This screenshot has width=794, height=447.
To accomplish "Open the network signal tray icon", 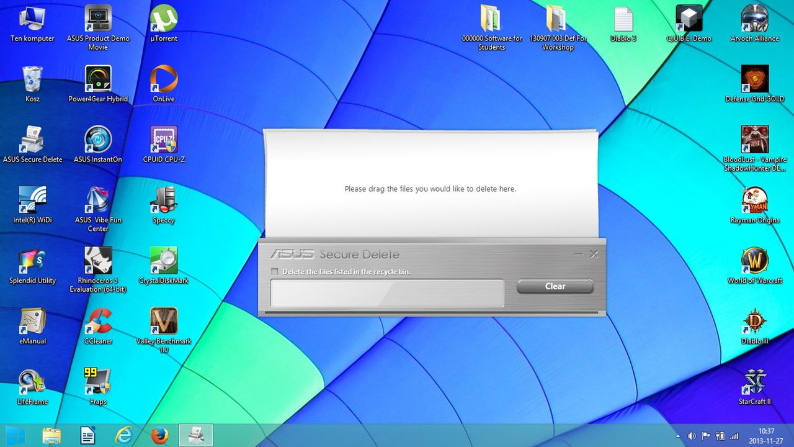I will tap(734, 436).
